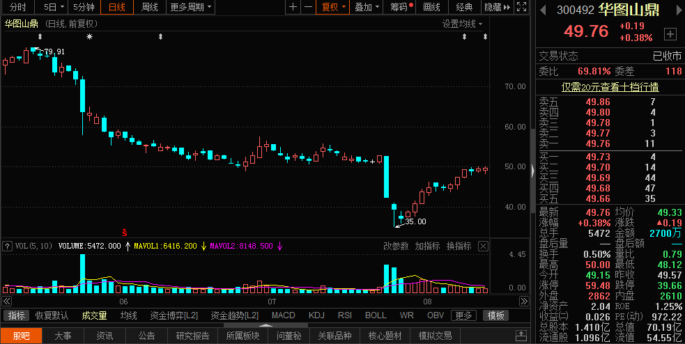
Task: Open 股吧 bottom tab
Action: click(x=22, y=336)
